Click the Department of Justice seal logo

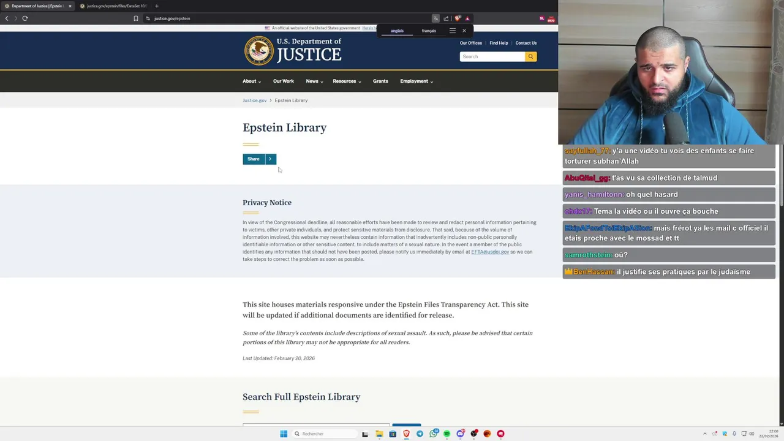(259, 50)
